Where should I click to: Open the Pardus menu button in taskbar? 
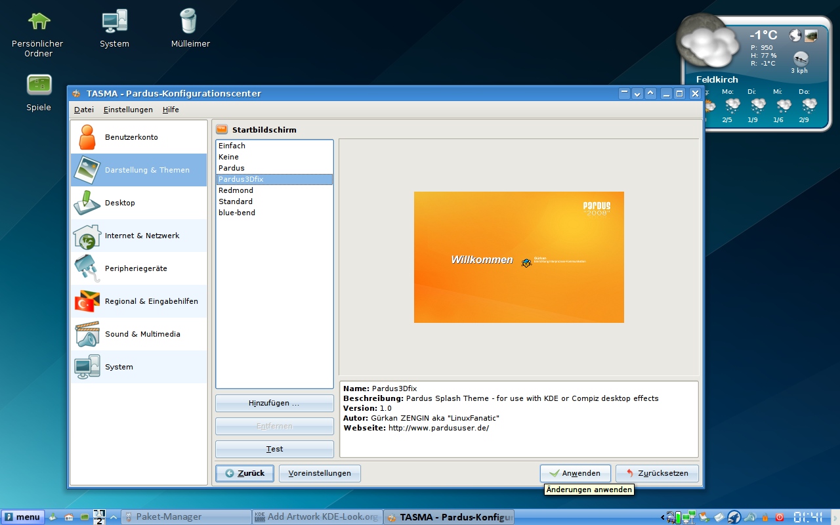(23, 517)
